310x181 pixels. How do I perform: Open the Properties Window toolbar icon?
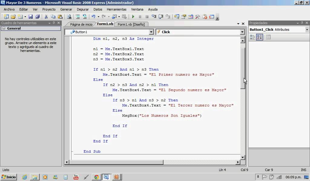[184, 17]
